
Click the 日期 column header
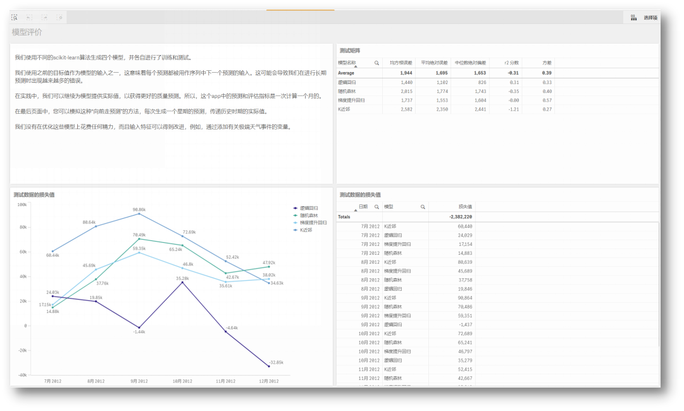363,207
